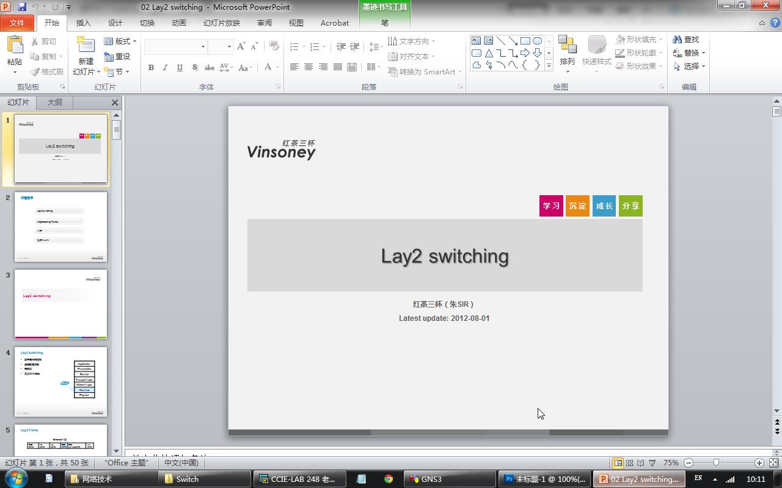Toggle italic formatting
782x488 pixels.
point(165,68)
